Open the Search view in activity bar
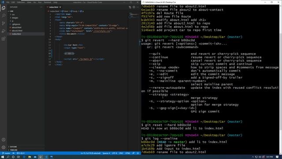Viewport: 282px width, 159px height. [x=4, y=16]
